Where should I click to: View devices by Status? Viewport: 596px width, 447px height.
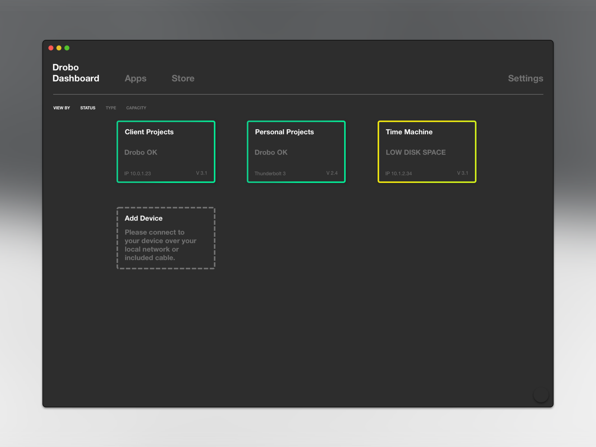(x=88, y=108)
